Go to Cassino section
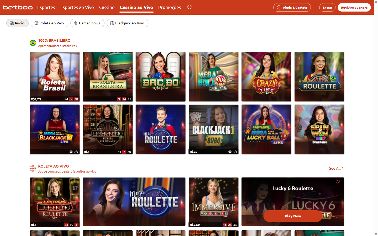Image resolution: width=378 pixels, height=236 pixels. (107, 7)
